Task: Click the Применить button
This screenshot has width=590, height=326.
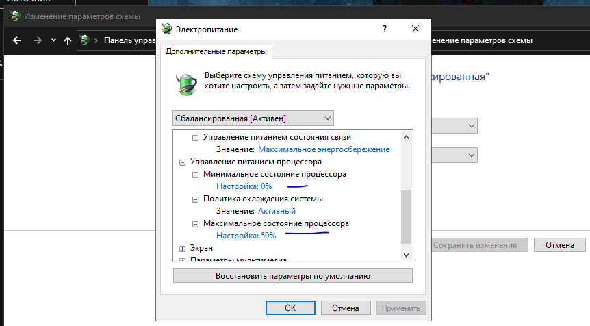Action: point(401,308)
